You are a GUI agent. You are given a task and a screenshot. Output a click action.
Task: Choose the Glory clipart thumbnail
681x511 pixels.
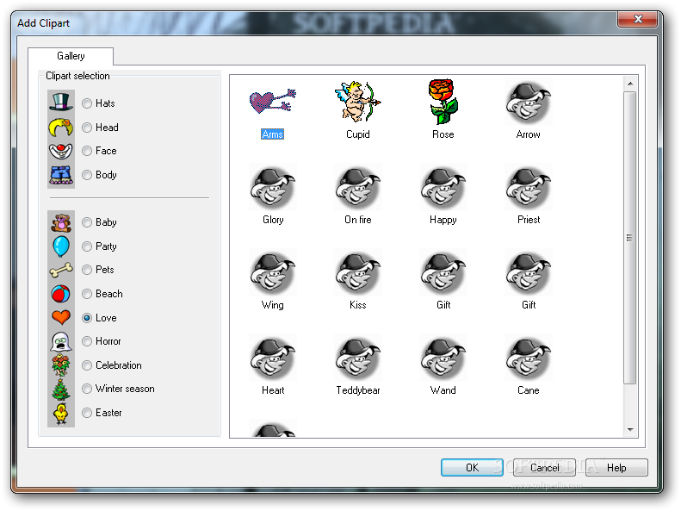tap(273, 188)
